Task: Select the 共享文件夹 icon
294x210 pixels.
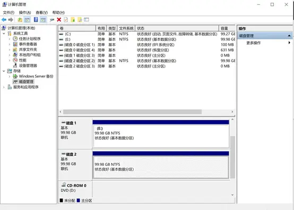Action: point(15,49)
